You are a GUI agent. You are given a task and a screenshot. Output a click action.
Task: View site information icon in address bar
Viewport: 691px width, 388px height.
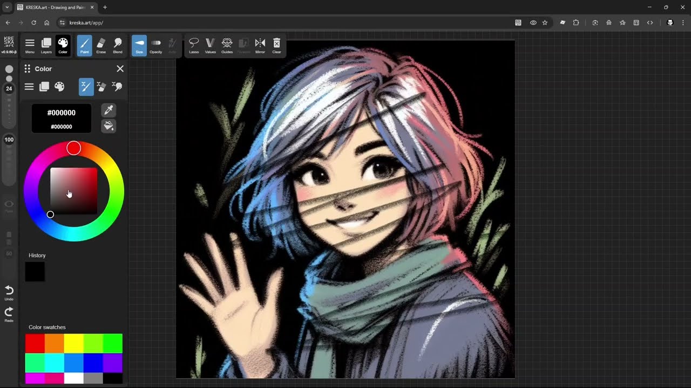point(62,23)
